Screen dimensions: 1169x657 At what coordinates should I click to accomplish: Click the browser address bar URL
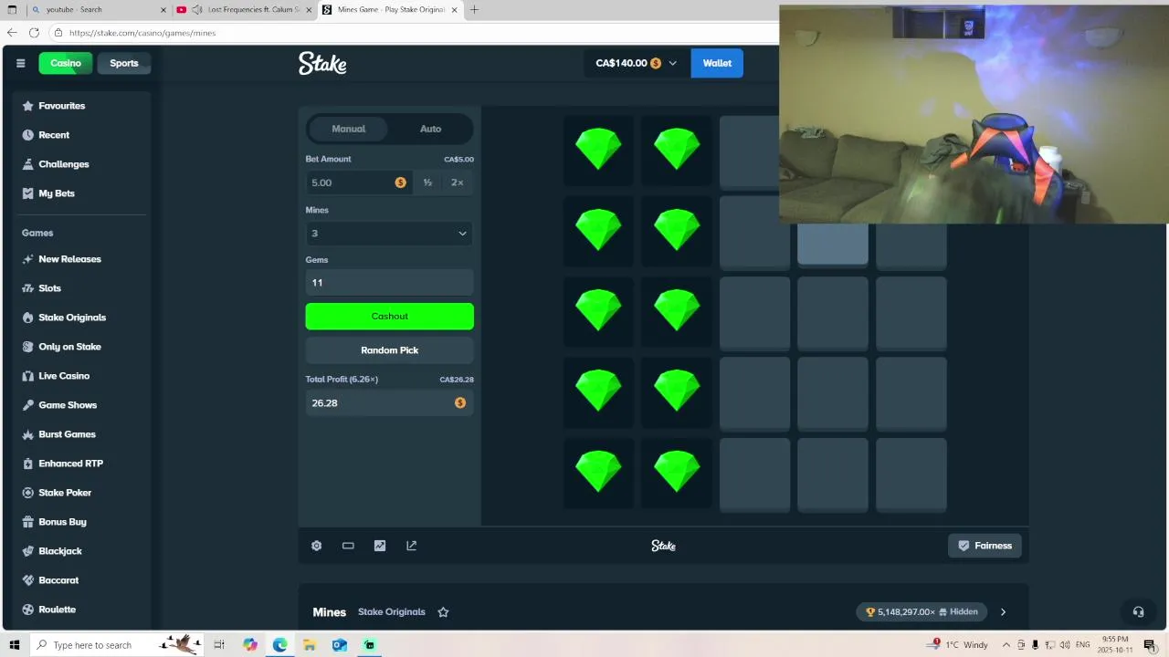click(x=142, y=33)
